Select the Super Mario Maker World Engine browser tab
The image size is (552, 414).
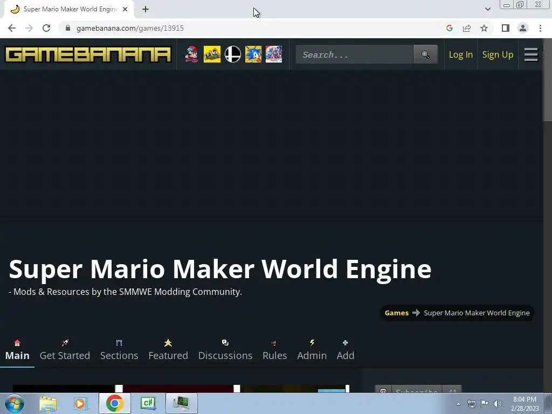[x=68, y=9]
